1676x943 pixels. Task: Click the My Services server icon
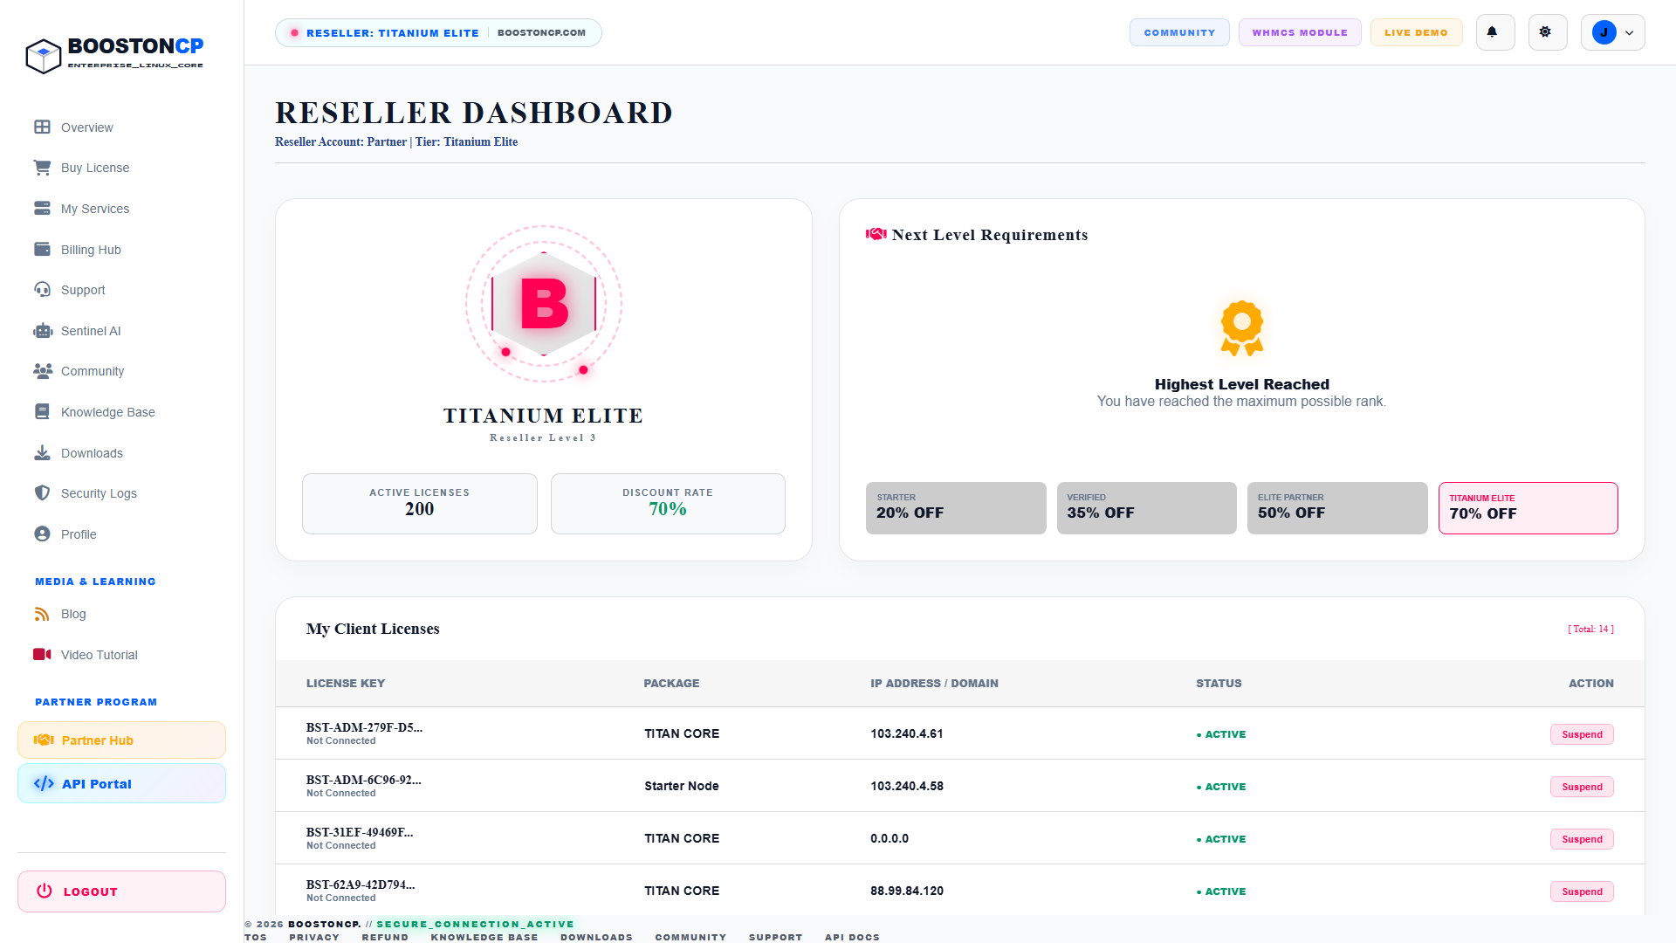pos(42,209)
